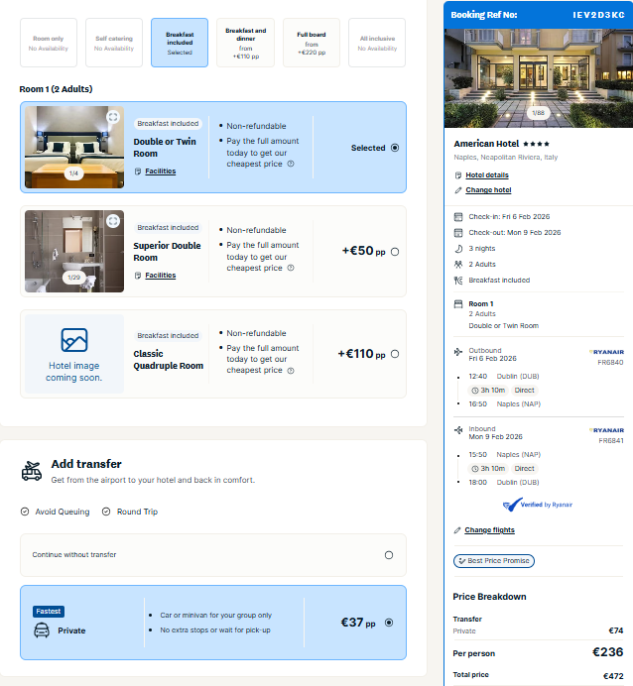Open the Superior Double Room bathroom photo

click(x=74, y=251)
